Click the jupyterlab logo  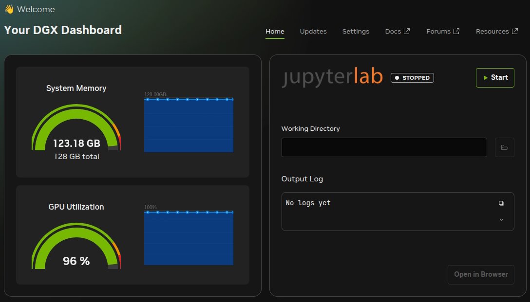coord(333,77)
